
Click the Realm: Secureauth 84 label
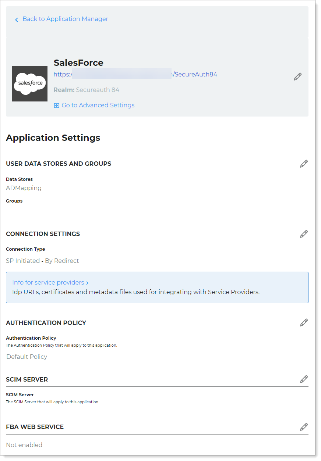tap(87, 90)
